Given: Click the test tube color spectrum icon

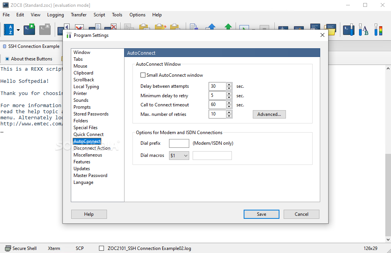Looking at the screenshot, I should click(x=378, y=30).
